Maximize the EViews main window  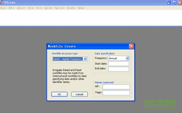[174, 3]
